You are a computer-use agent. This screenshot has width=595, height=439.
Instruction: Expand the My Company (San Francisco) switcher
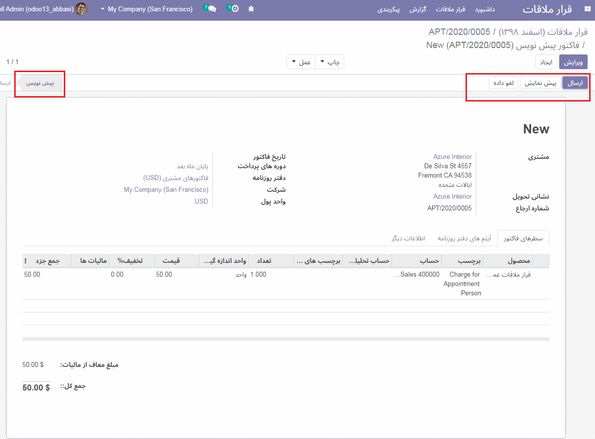pos(146,9)
